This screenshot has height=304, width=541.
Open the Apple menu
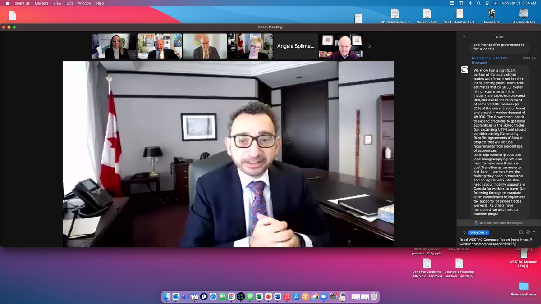pos(7,3)
